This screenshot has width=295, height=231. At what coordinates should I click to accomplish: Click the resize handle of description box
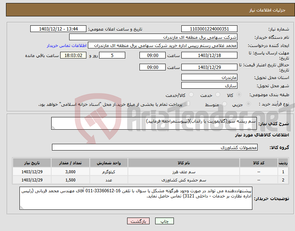pyautogui.click(x=53, y=127)
